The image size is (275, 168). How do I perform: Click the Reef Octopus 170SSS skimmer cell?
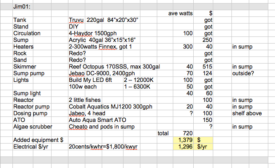pos(114,67)
